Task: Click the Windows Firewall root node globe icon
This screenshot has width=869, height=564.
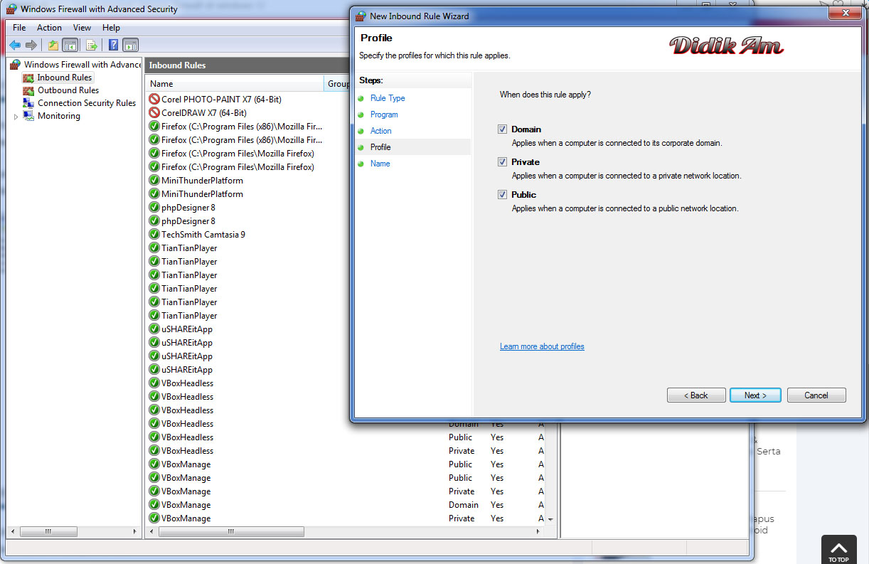Action: click(15, 65)
